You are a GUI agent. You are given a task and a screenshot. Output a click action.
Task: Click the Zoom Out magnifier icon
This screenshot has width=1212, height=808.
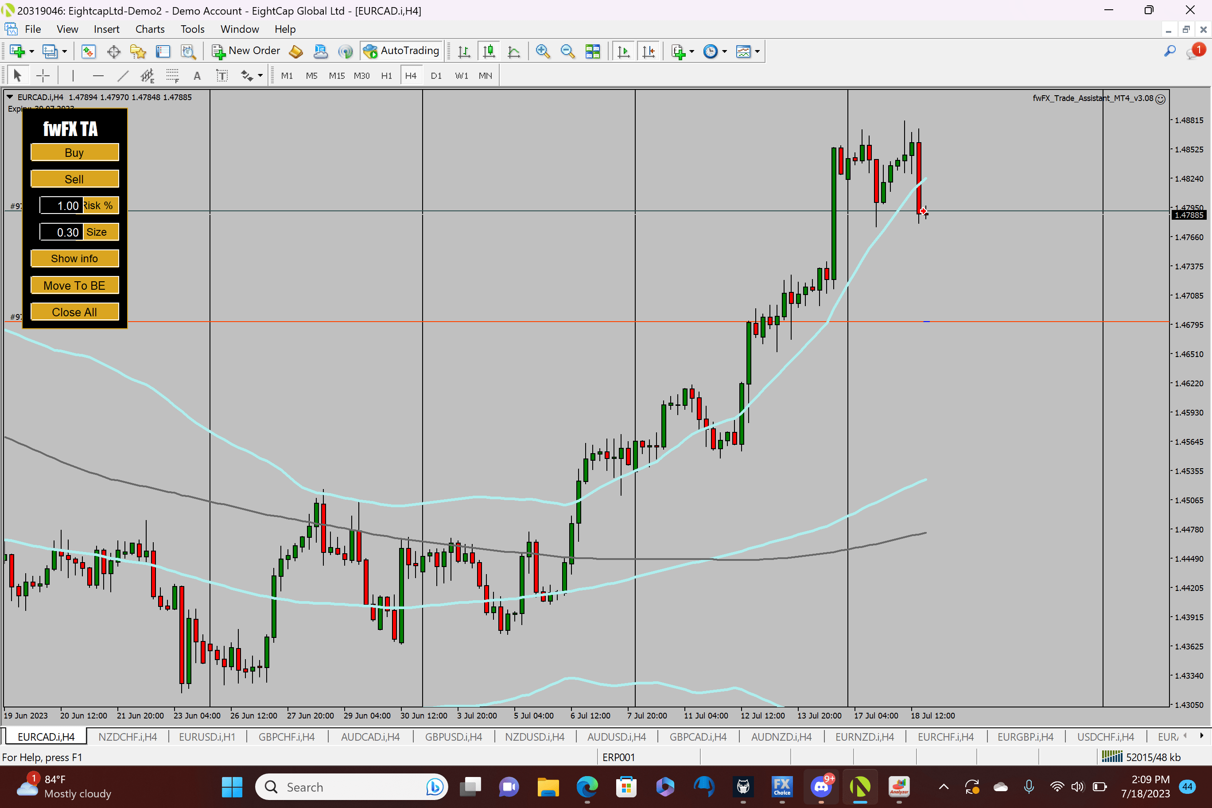pos(567,51)
